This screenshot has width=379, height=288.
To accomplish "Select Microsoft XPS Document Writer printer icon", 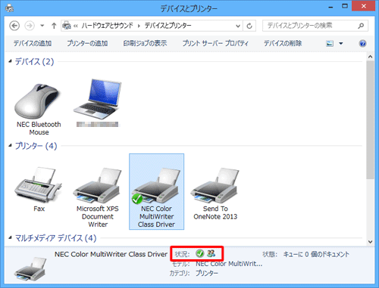I will [x=98, y=186].
